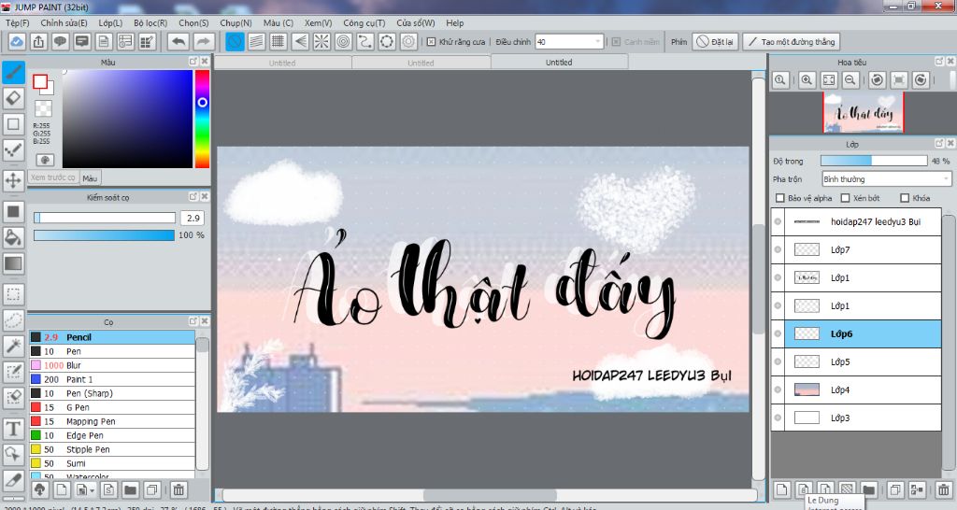The width and height of the screenshot is (957, 510).
Task: Open the Công cụ(T) menu
Action: tap(364, 23)
